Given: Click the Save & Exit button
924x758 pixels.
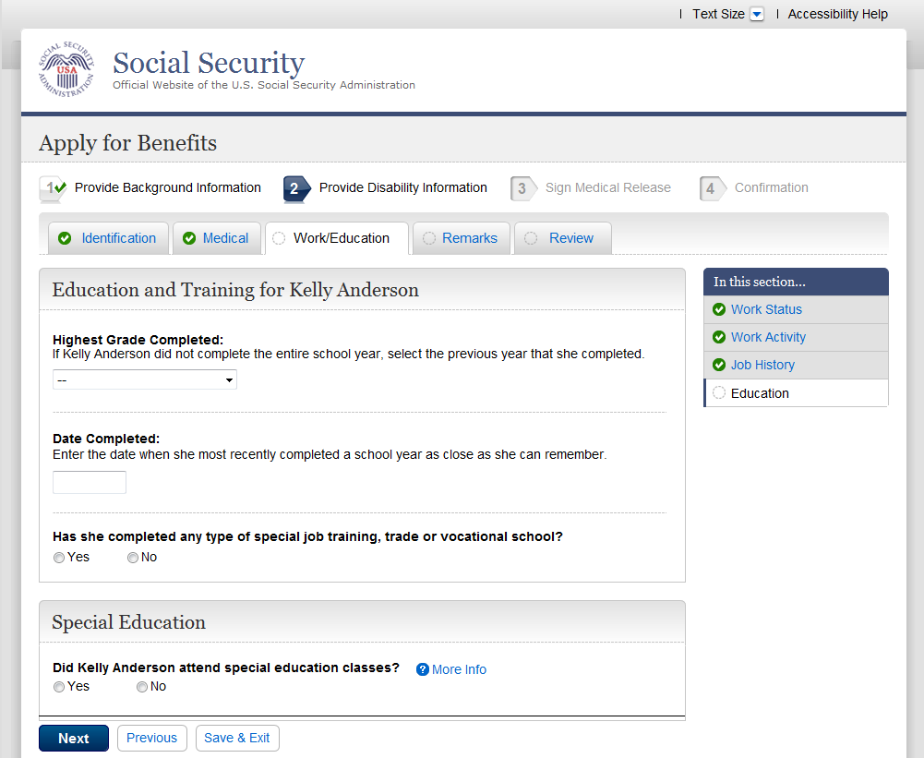Looking at the screenshot, I should tap(237, 738).
